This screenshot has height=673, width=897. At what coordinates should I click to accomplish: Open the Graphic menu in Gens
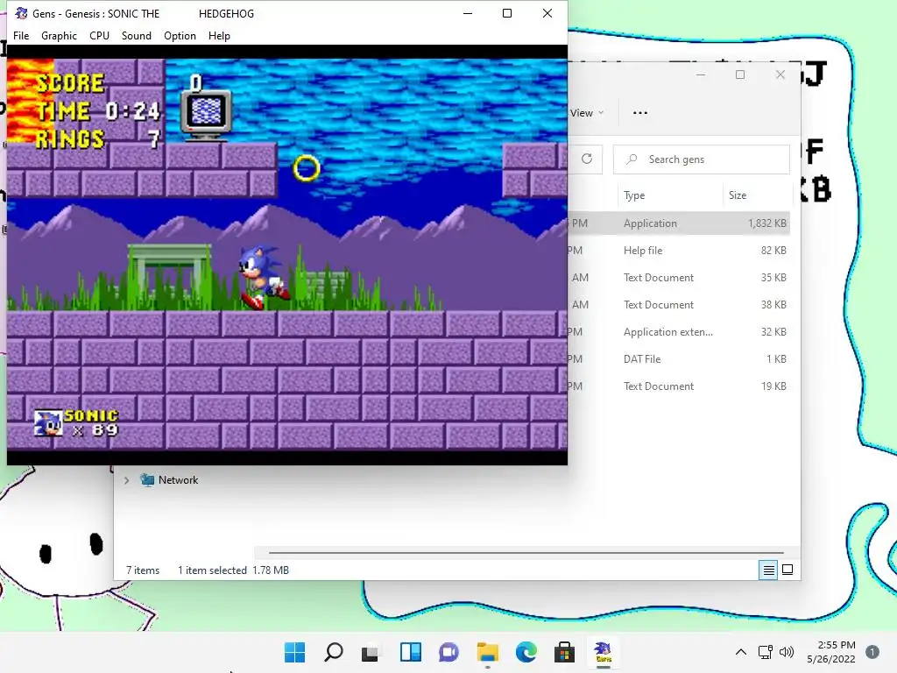(x=59, y=35)
